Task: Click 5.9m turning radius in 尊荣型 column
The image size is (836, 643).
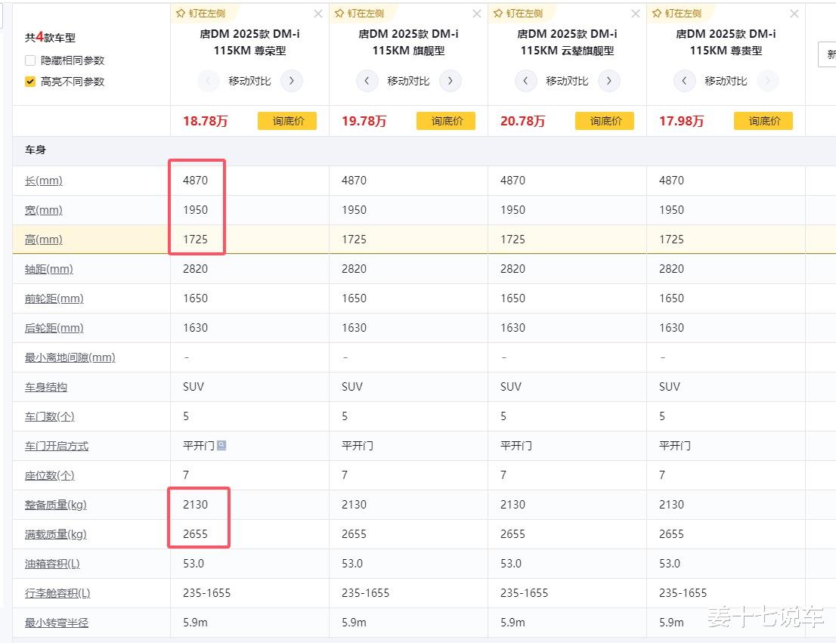Action: coord(195,622)
